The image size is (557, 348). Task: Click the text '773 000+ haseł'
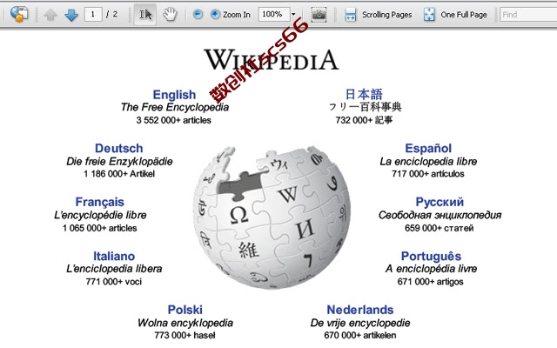[x=185, y=335]
